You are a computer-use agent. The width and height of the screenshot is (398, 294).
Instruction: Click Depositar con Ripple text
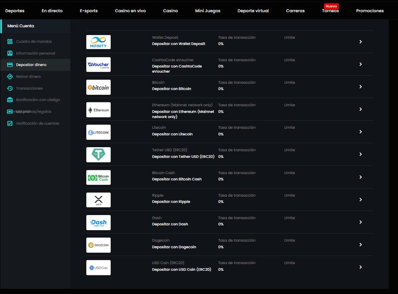[x=171, y=202]
